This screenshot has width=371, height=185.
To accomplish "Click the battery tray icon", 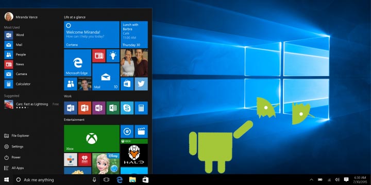I will pos(320,180).
